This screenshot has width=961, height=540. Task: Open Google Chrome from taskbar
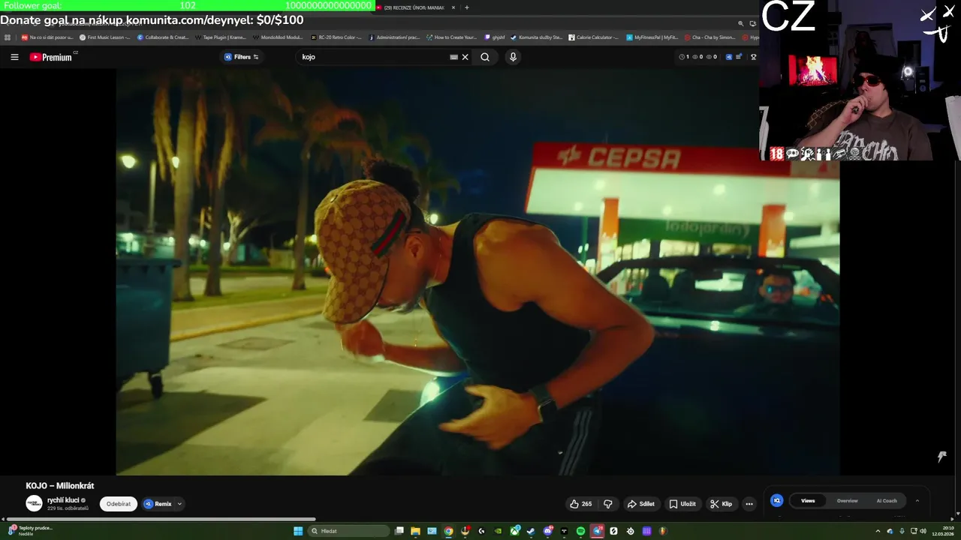pos(448,531)
